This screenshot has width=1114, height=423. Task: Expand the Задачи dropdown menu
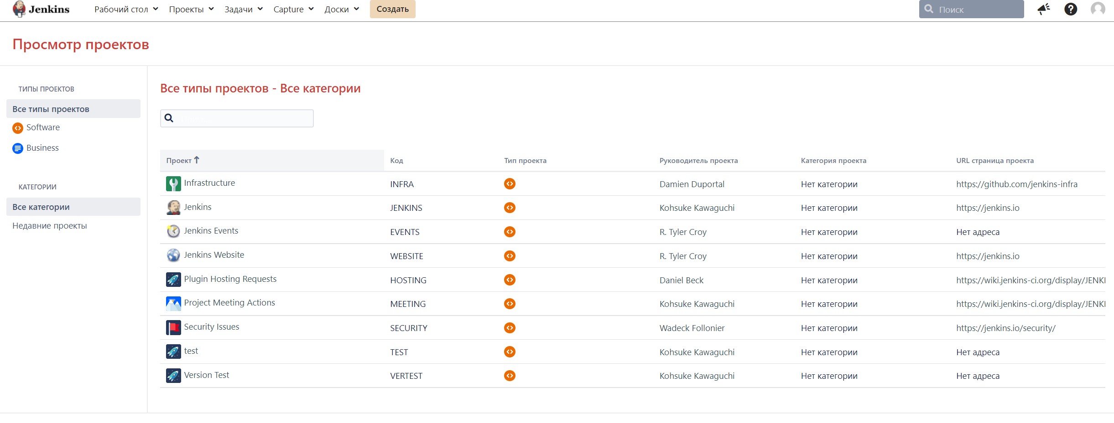(x=244, y=9)
